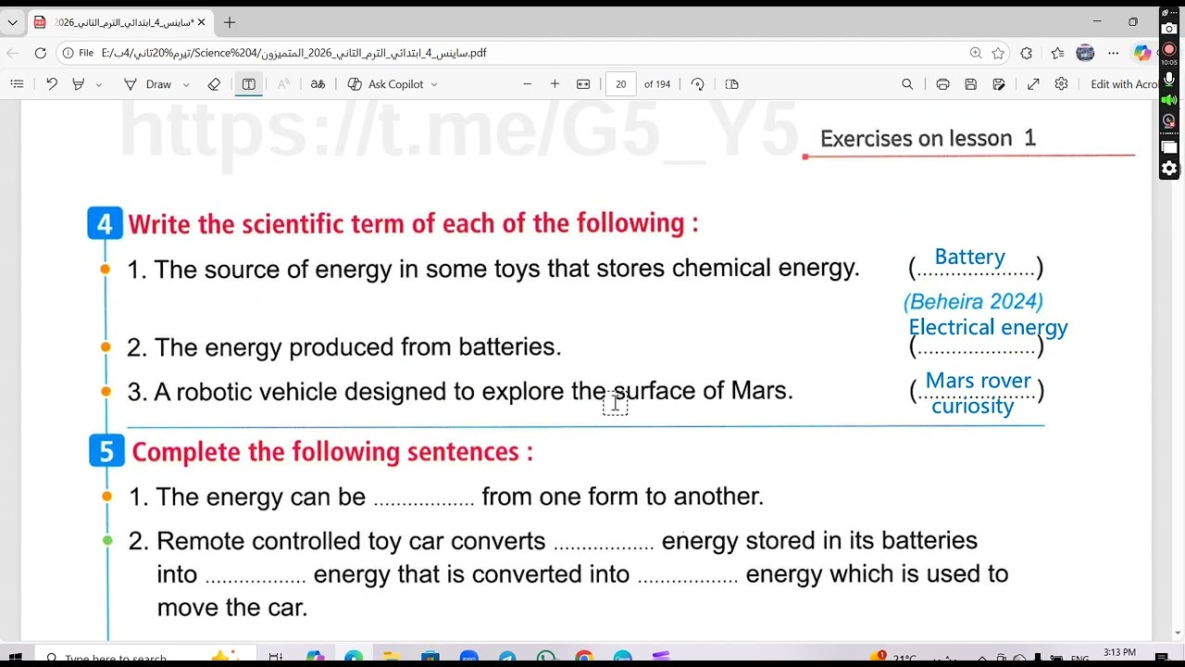Open the page view options
Viewport: 1185px width, 667px height.
pos(732,84)
